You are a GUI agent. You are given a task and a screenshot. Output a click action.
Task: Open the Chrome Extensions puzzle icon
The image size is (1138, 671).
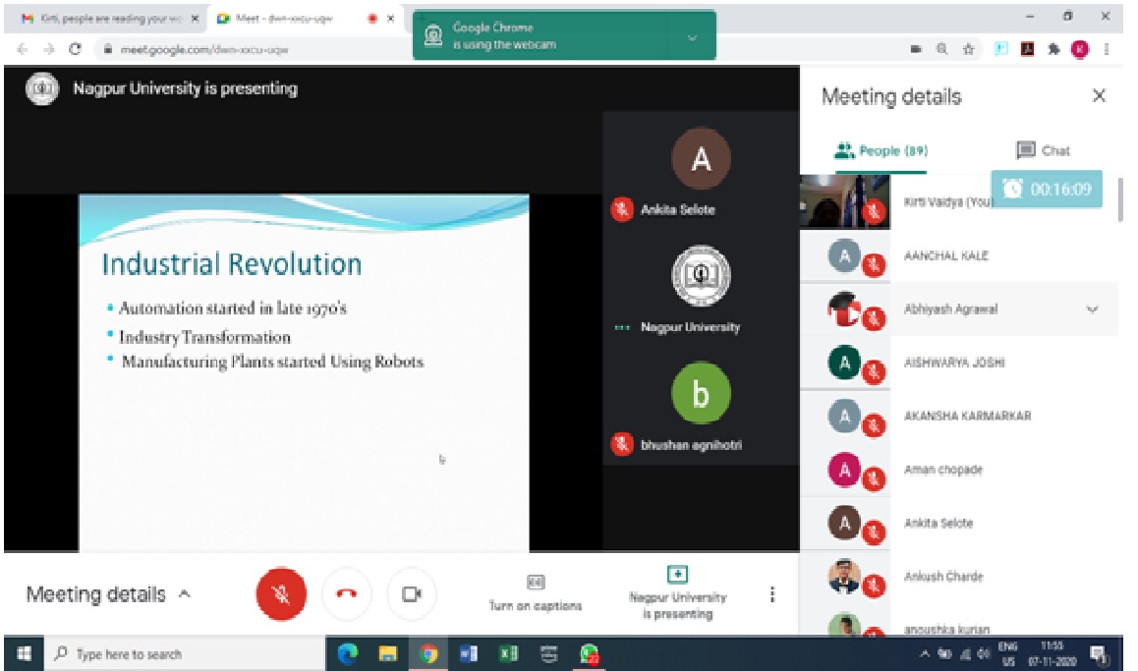pos(1053,49)
